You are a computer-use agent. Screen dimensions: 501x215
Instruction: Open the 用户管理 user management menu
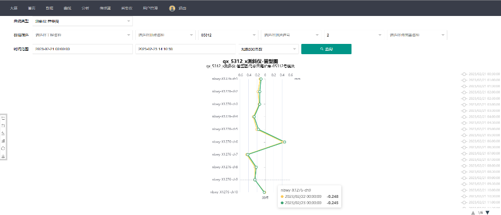[150, 9]
